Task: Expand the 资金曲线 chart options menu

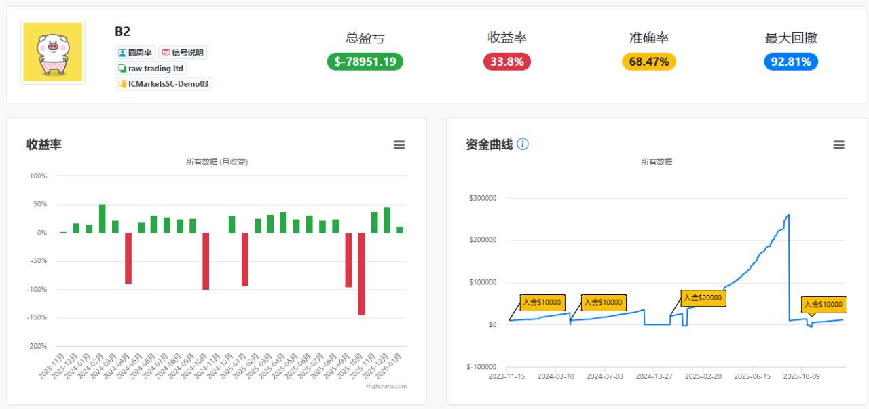Action: (x=839, y=144)
